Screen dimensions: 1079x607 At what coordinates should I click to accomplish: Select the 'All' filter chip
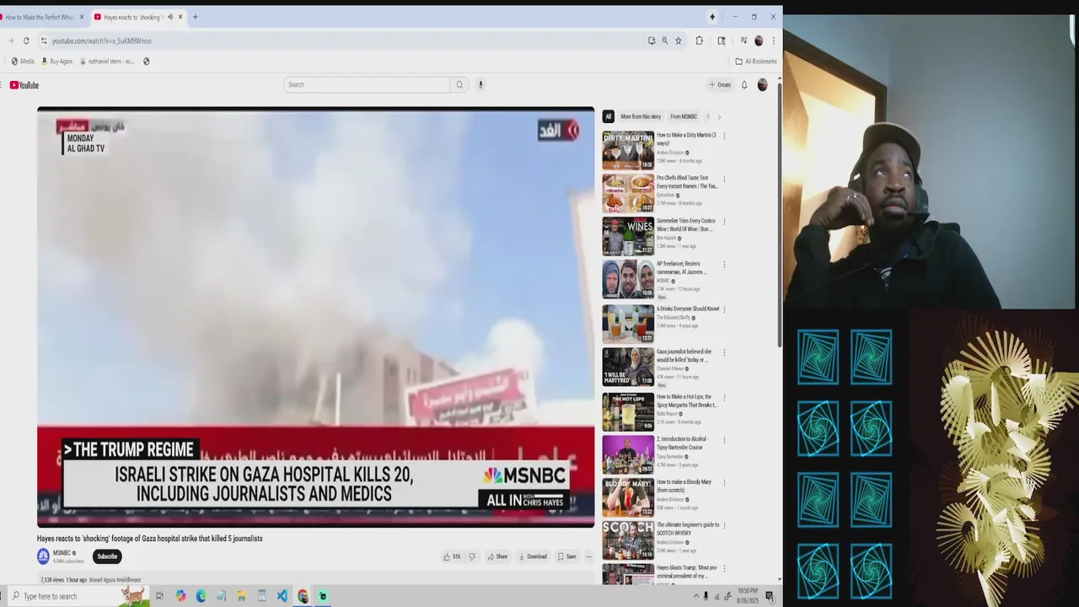click(608, 116)
